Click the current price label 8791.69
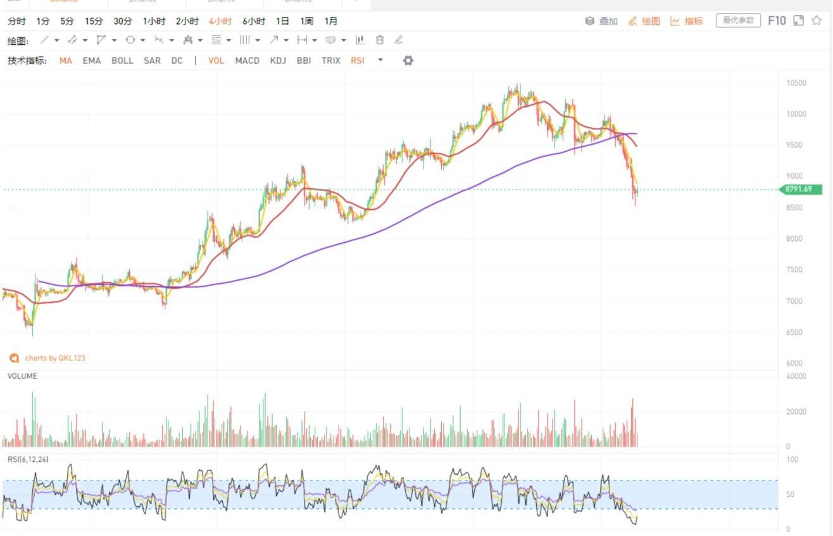Viewport: 833px width, 536px height. point(799,189)
